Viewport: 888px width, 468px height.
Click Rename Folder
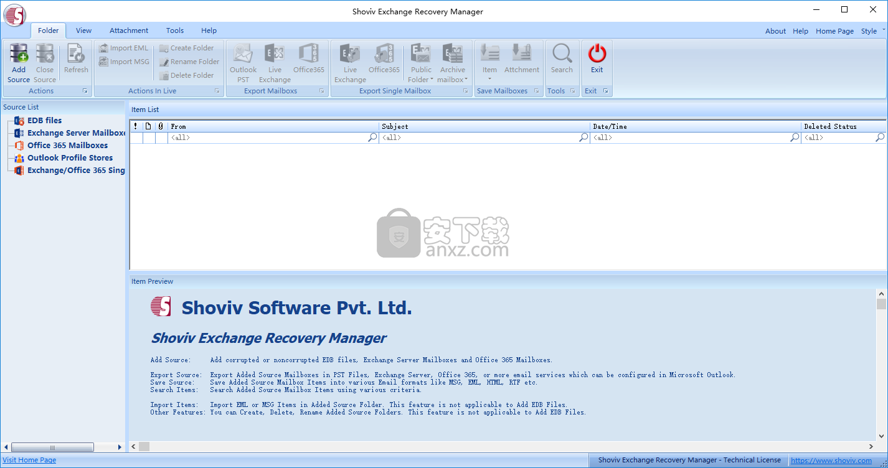click(189, 62)
